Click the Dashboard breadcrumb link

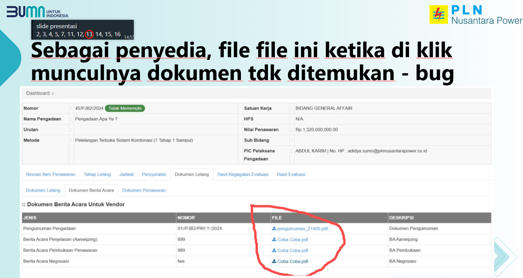click(x=38, y=93)
